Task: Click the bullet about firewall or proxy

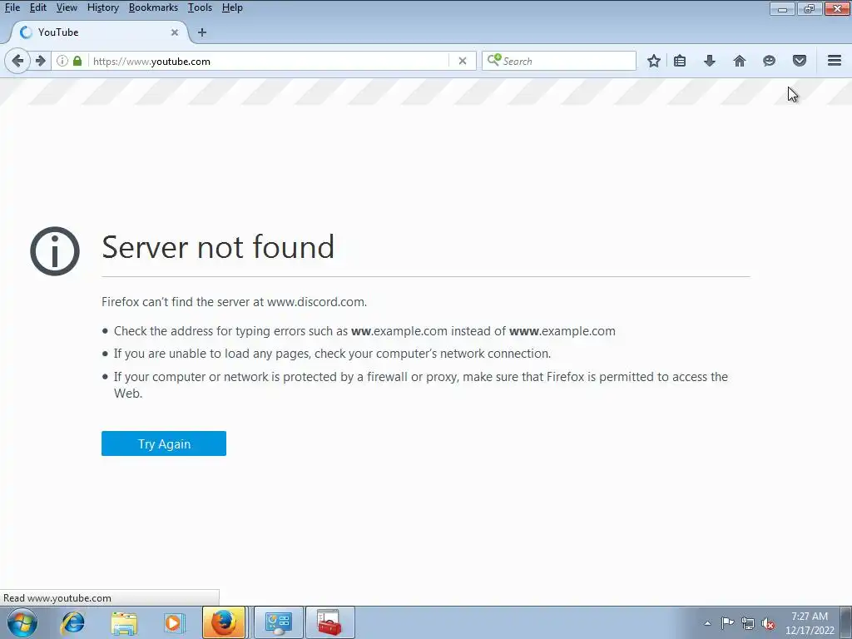Action: [420, 384]
